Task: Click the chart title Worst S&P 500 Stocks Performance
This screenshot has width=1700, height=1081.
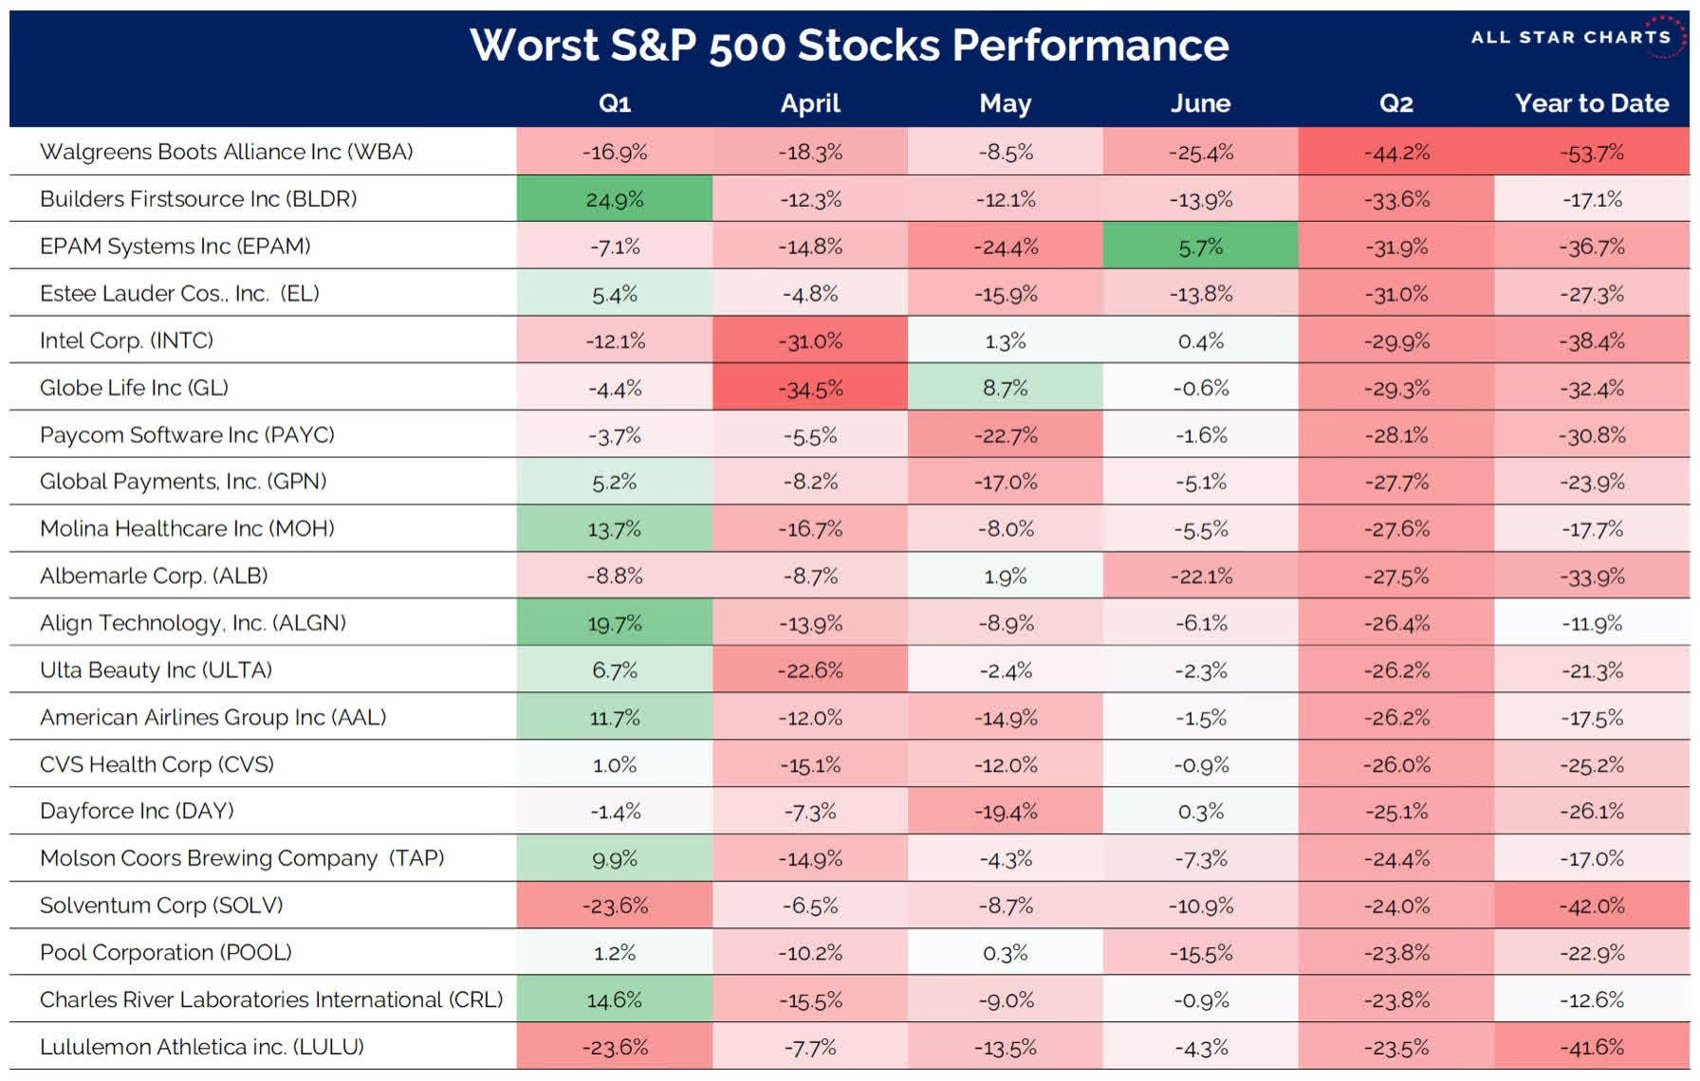Action: point(849,45)
